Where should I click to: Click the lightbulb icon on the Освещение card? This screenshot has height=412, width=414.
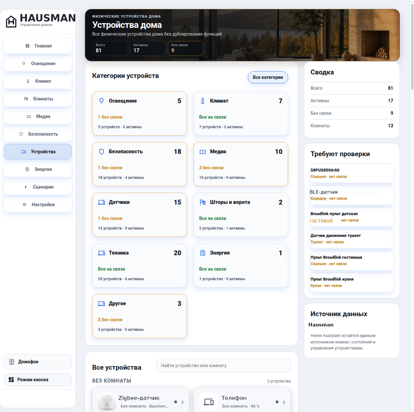[101, 101]
